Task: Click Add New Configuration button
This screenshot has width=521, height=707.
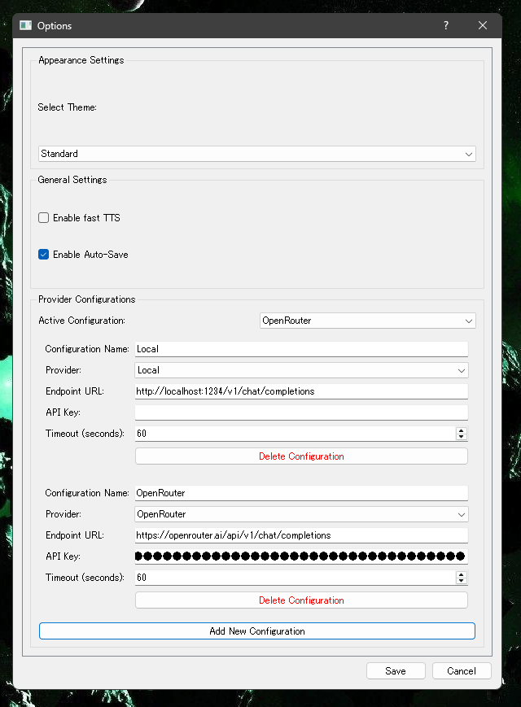Action: click(256, 631)
